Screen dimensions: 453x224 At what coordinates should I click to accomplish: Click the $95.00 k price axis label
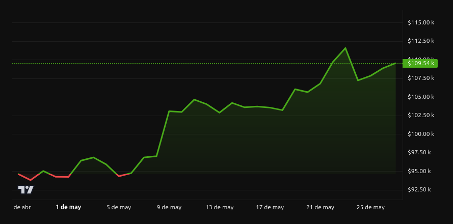click(419, 171)
